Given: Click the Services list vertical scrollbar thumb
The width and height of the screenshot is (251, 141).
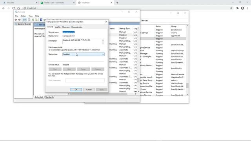Looking at the screenshot, I should point(138,80).
